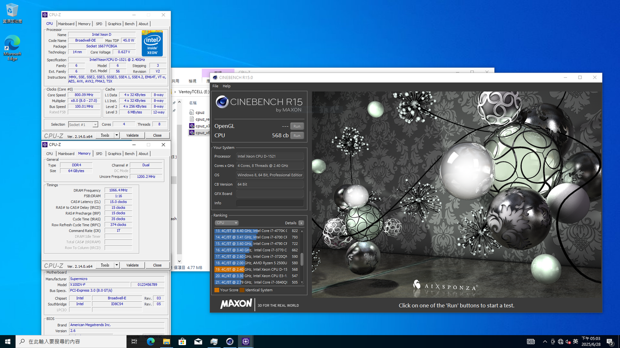Screen dimensions: 620x348
Task: Click the cpuz file icon in Explorer
Action: [192, 112]
